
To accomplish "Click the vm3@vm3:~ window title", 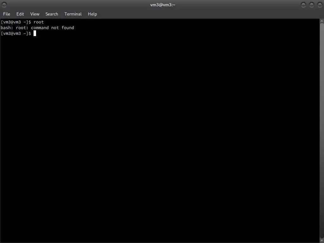I will coord(163,5).
